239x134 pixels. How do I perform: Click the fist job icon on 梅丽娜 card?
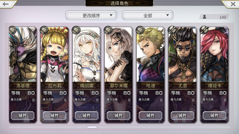click(x=76, y=30)
